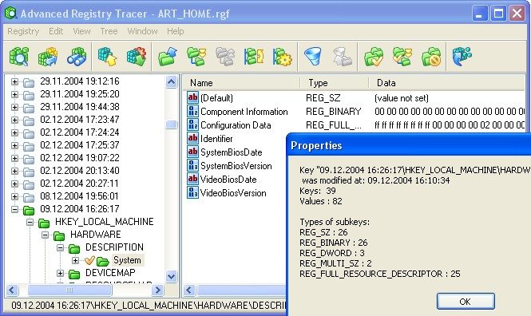The height and width of the screenshot is (316, 531).
Task: Click the REG_BINARY type cell
Action: coord(334,112)
